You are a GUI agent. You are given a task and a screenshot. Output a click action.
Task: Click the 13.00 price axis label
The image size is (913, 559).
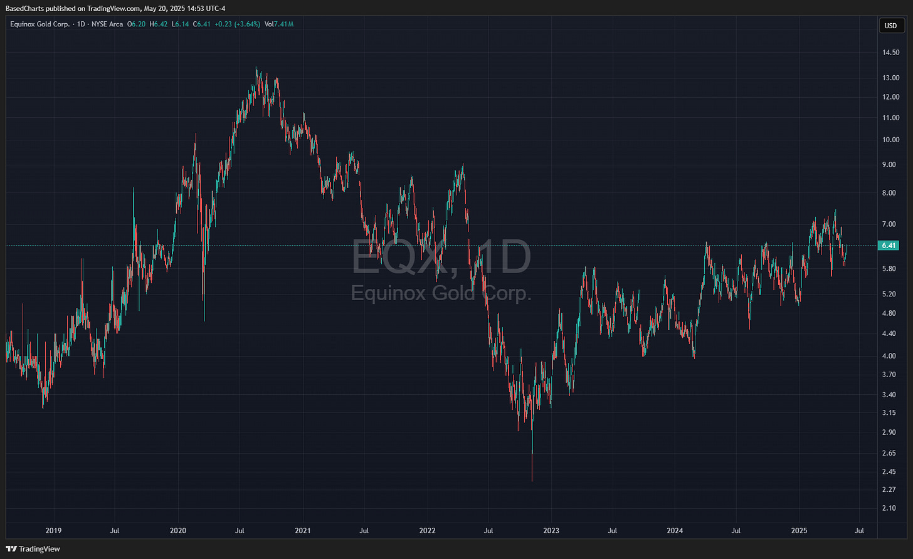pyautogui.click(x=890, y=78)
